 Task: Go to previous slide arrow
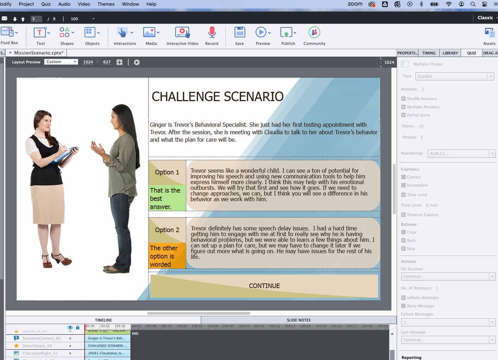[23, 19]
